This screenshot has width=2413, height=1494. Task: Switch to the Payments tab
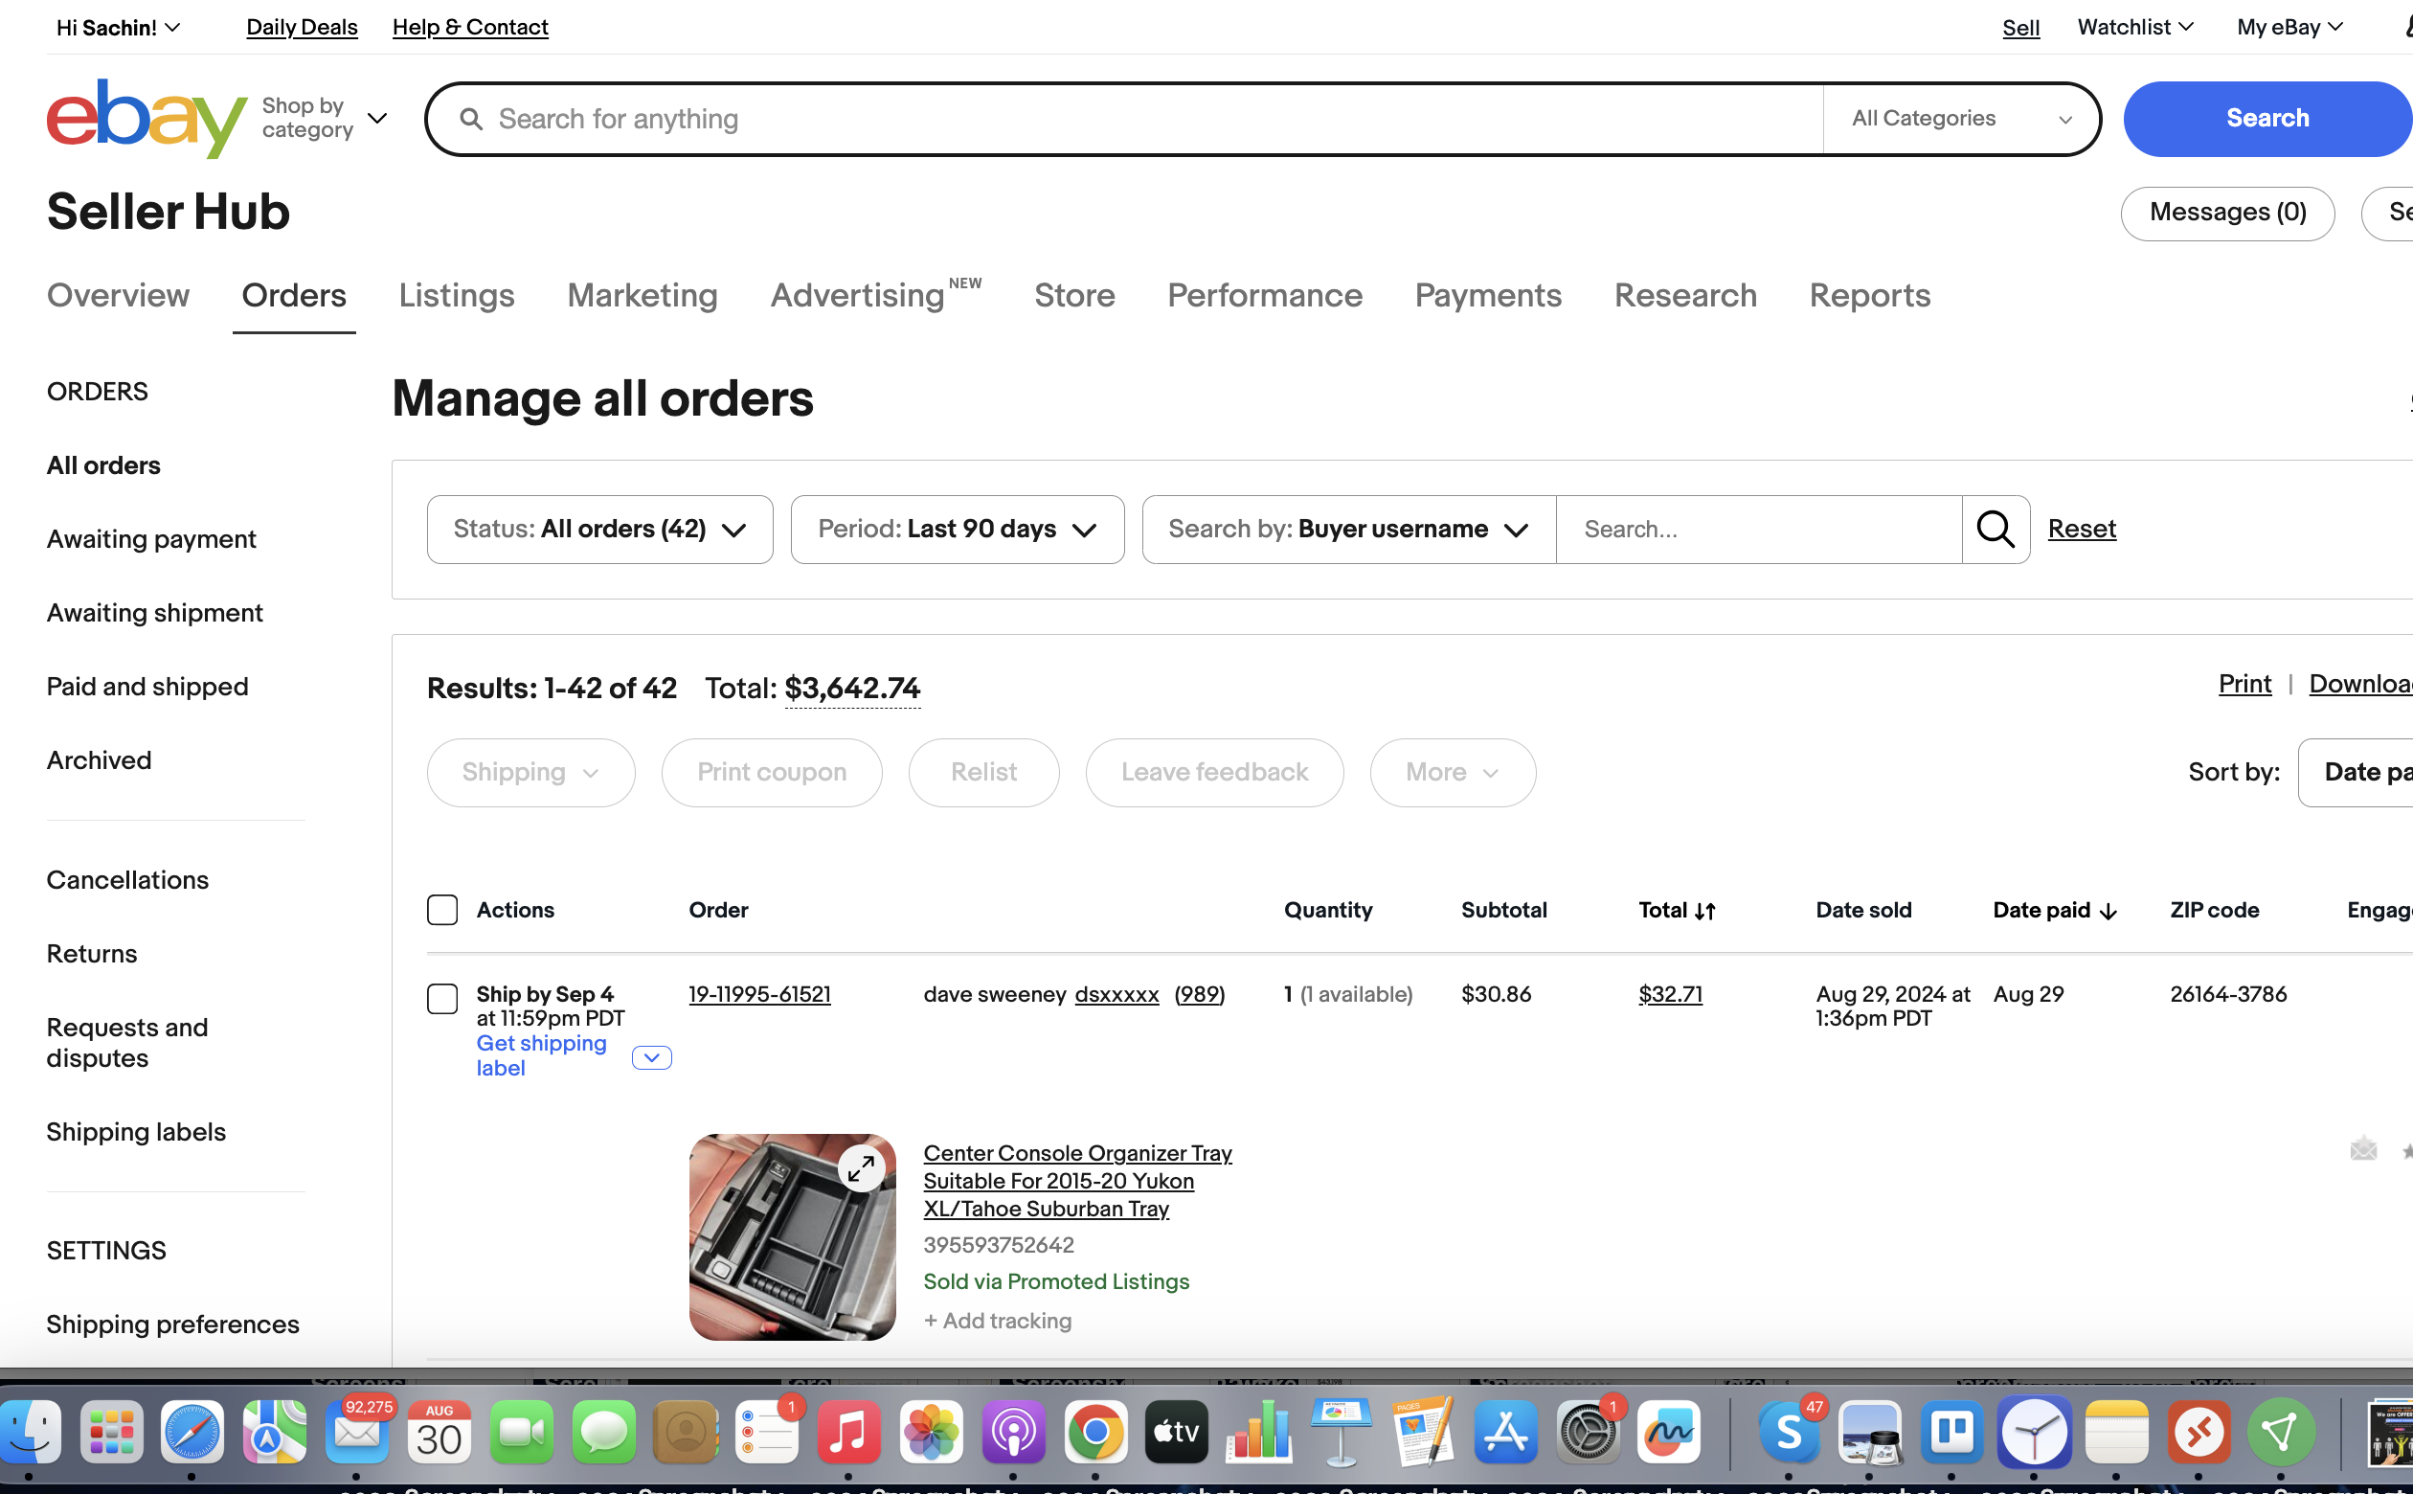tap(1487, 295)
